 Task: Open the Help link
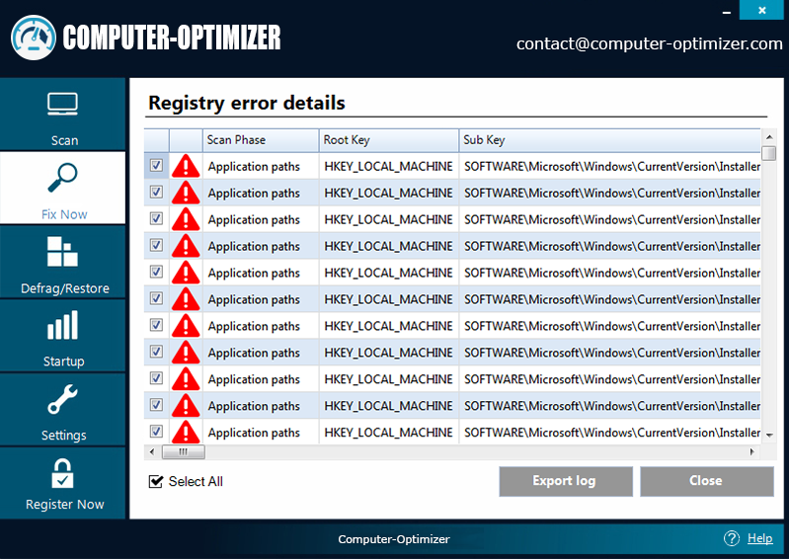click(x=759, y=538)
